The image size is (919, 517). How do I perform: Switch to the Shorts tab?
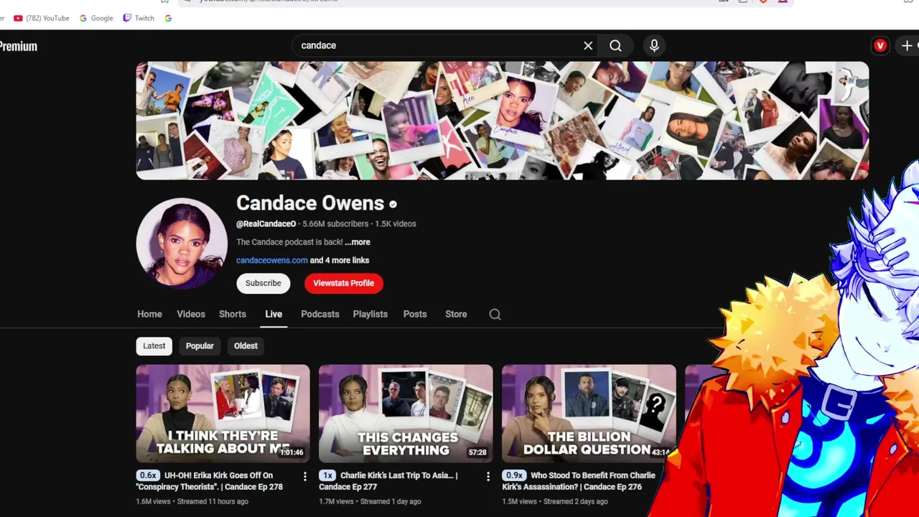click(233, 314)
